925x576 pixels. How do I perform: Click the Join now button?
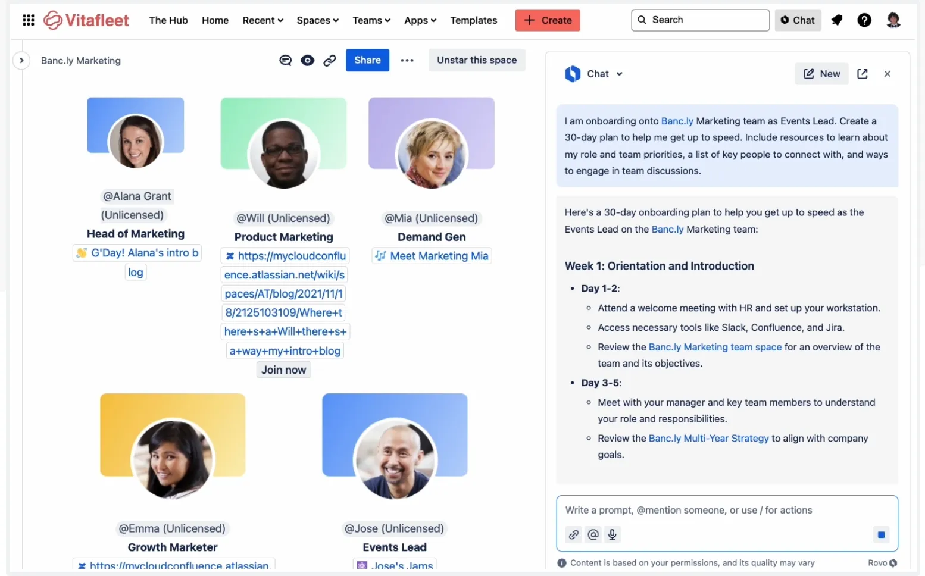(x=283, y=370)
